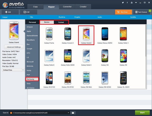Click the Start button
The width and height of the screenshot is (152, 116).
(142, 113)
